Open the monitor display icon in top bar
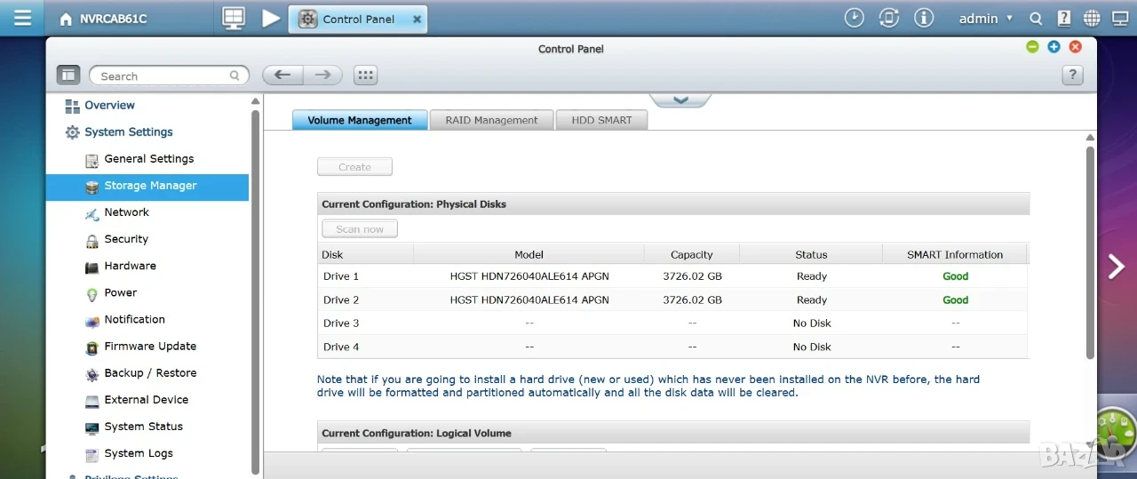 coord(234,18)
